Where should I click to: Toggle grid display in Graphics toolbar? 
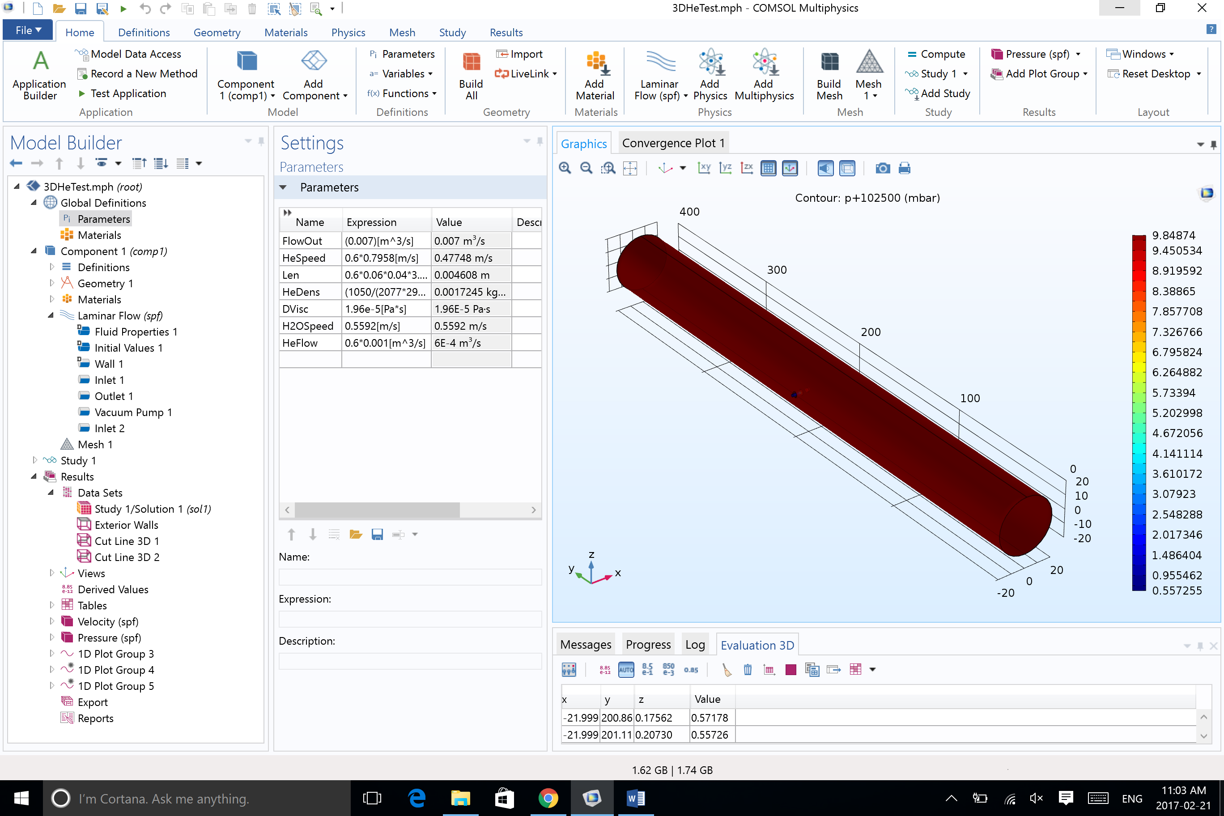pos(768,168)
